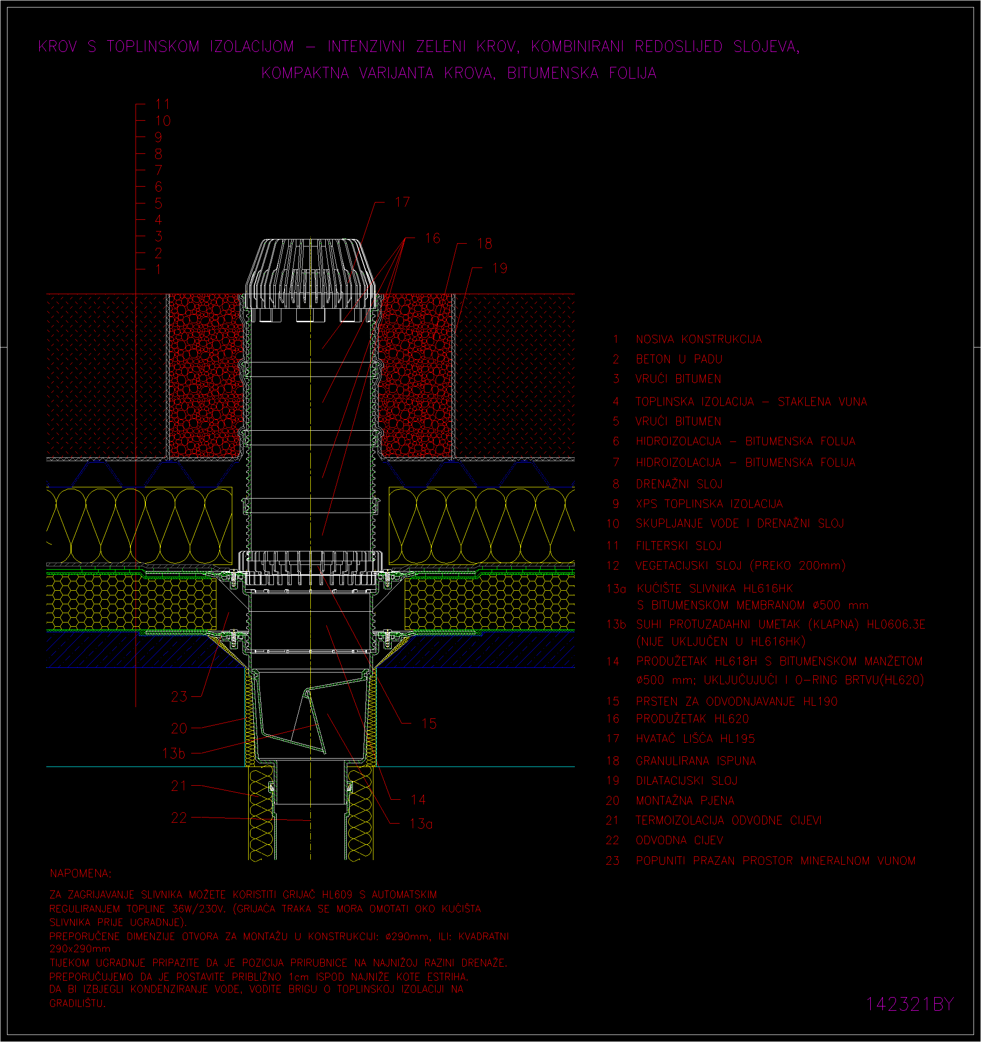This screenshot has width=981, height=1042.
Task: Click the 'PRODUŽETAK HL620' legend entry
Action: coord(693,719)
